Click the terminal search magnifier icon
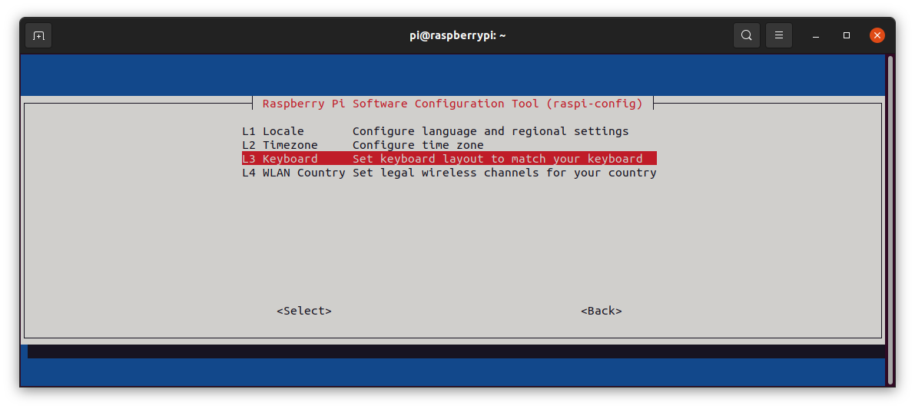Image resolution: width=915 pixels, height=409 pixels. pyautogui.click(x=746, y=35)
